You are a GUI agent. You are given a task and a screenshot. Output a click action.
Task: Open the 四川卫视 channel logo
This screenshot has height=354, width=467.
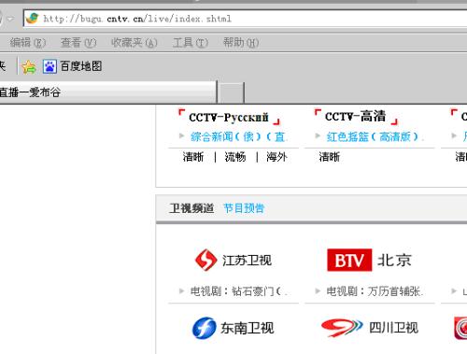click(x=370, y=328)
